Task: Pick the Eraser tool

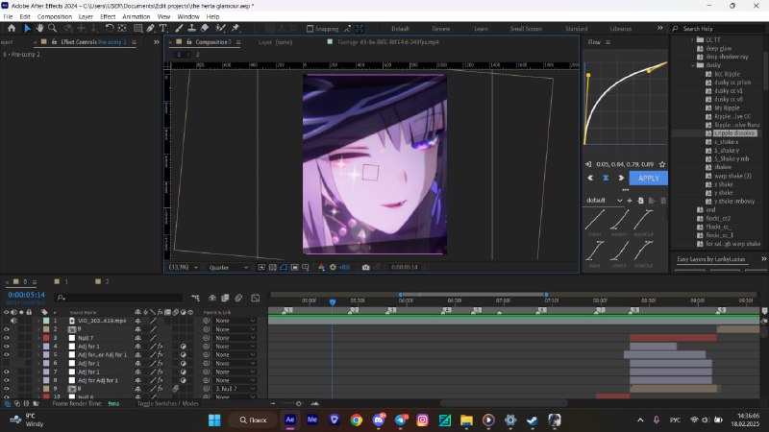Action: click(204, 29)
